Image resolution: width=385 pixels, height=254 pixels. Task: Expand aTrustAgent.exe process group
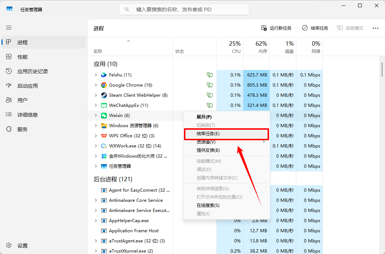[x=96, y=241]
